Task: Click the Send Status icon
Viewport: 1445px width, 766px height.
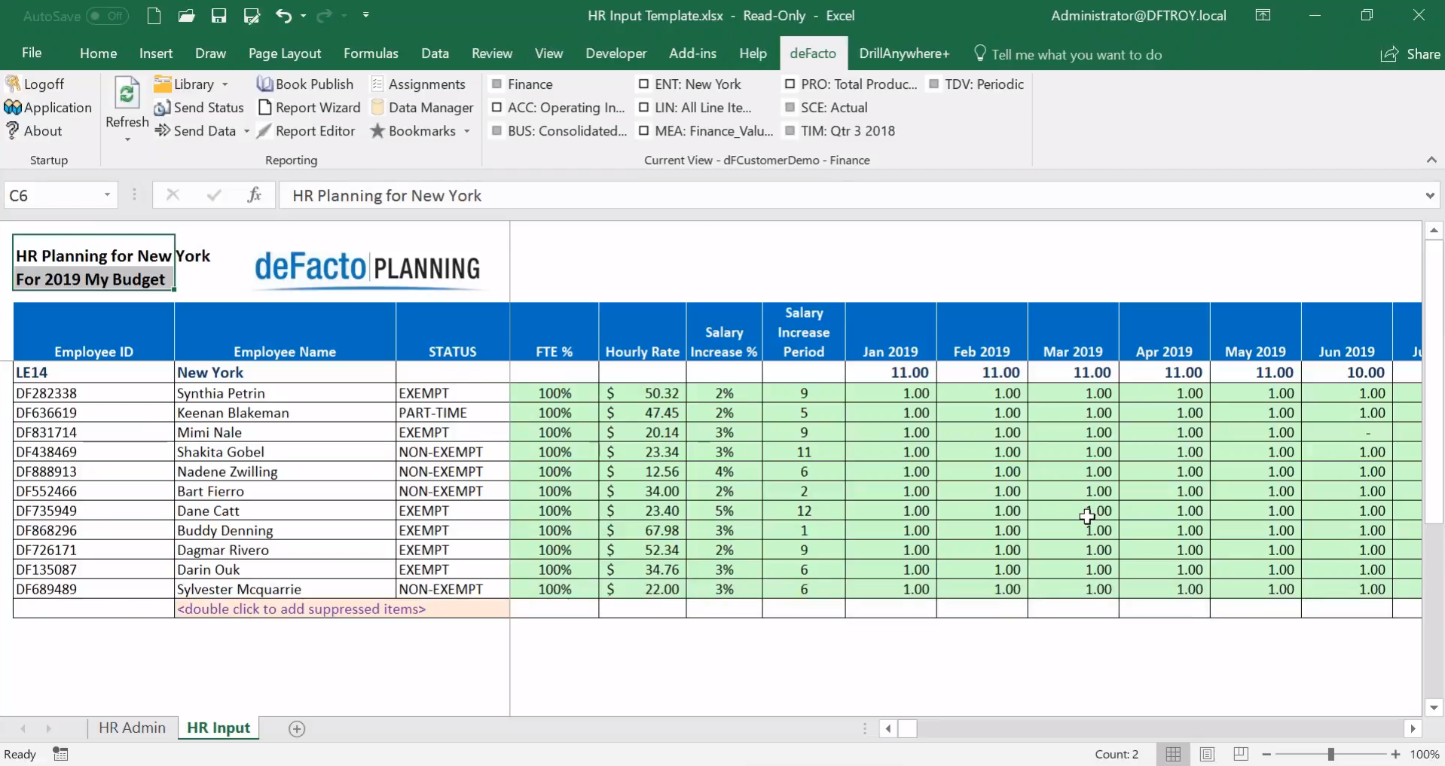Action: (x=162, y=108)
